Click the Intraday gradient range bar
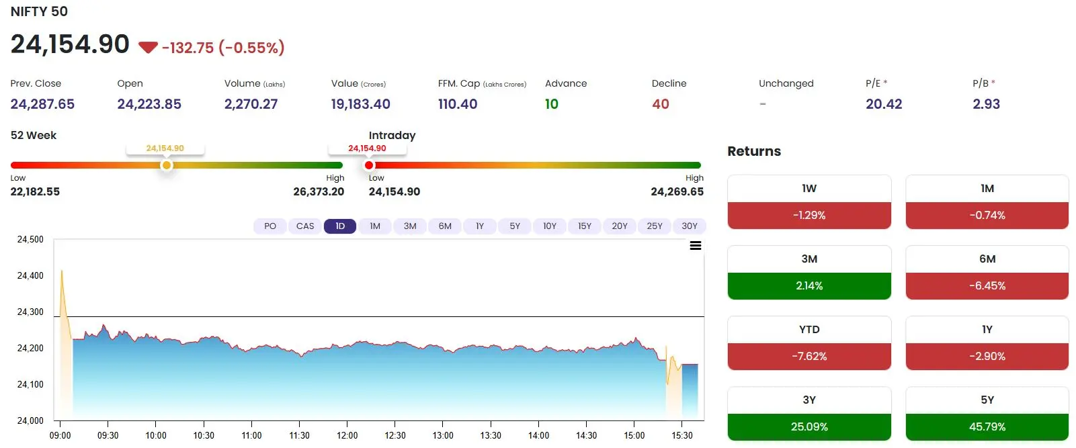The height and width of the screenshot is (448, 1076). tap(535, 165)
